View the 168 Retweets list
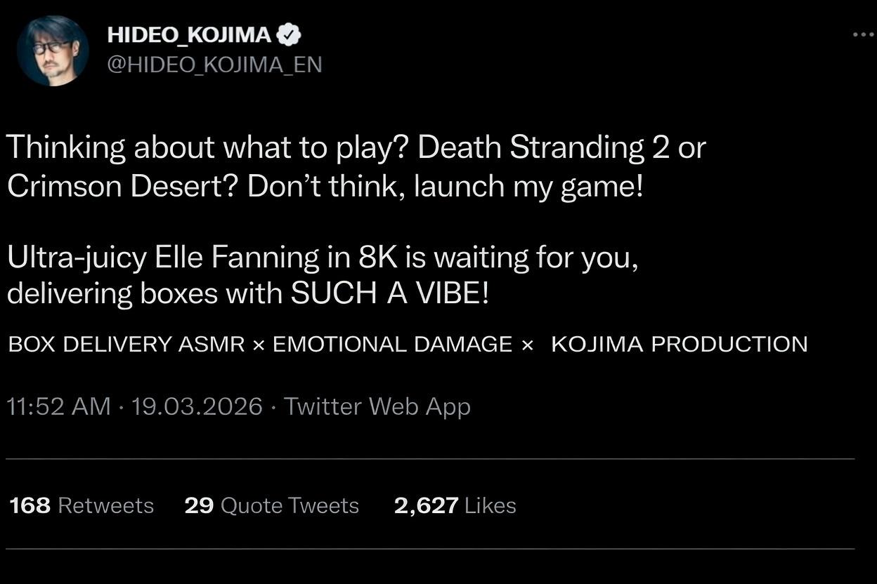This screenshot has height=584, width=877. click(82, 505)
